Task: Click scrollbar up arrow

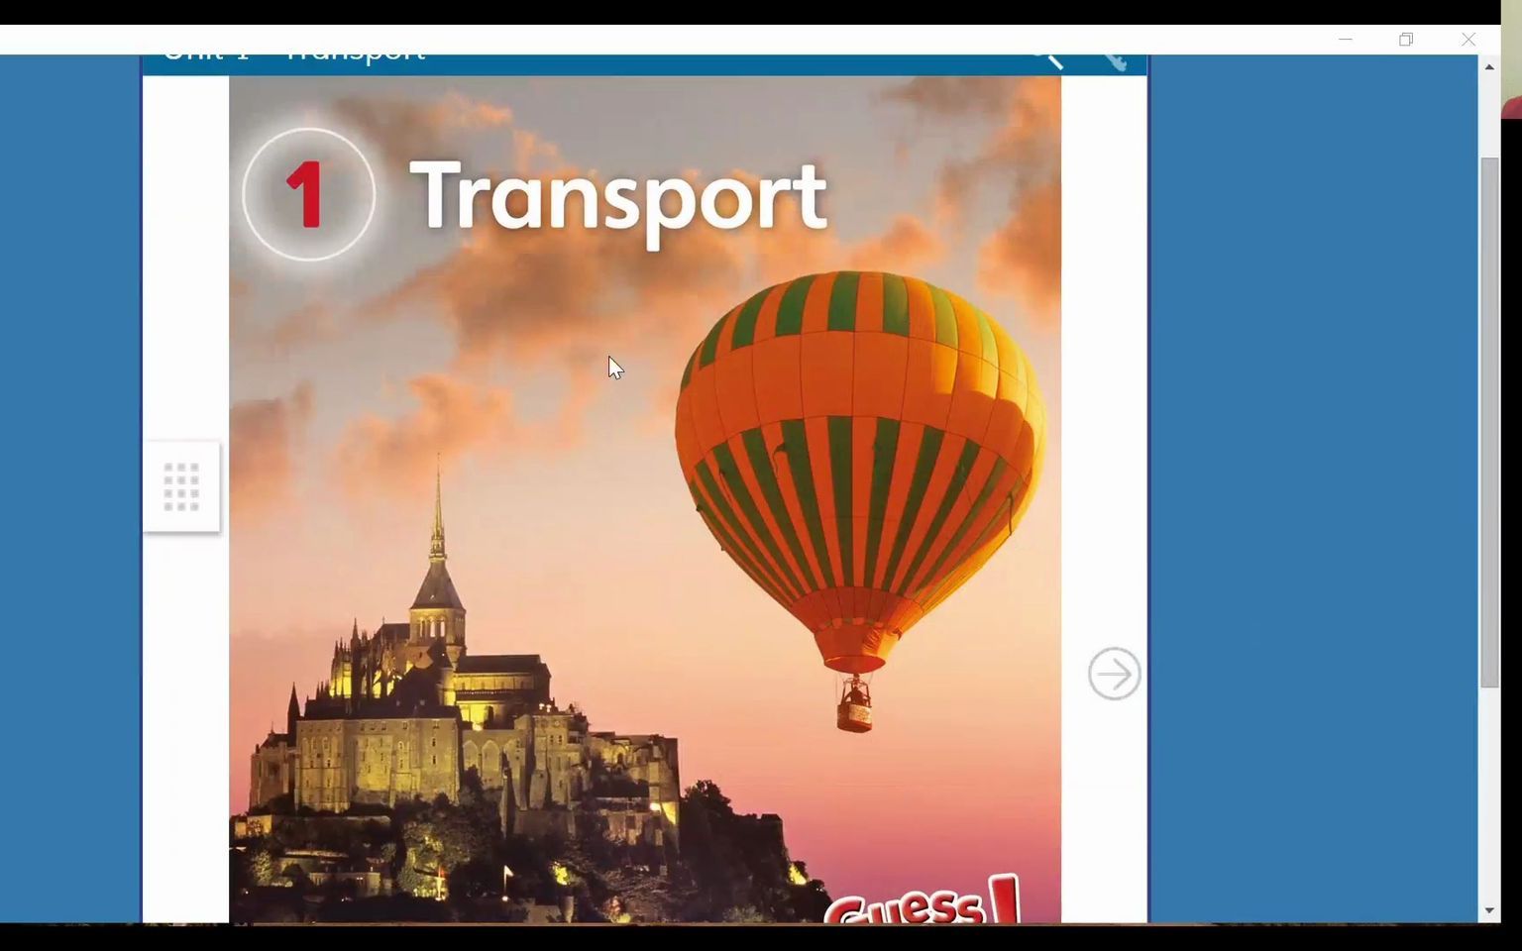Action: [1489, 67]
